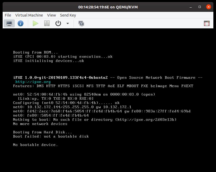Manage VM snapshots

[x=81, y=23]
